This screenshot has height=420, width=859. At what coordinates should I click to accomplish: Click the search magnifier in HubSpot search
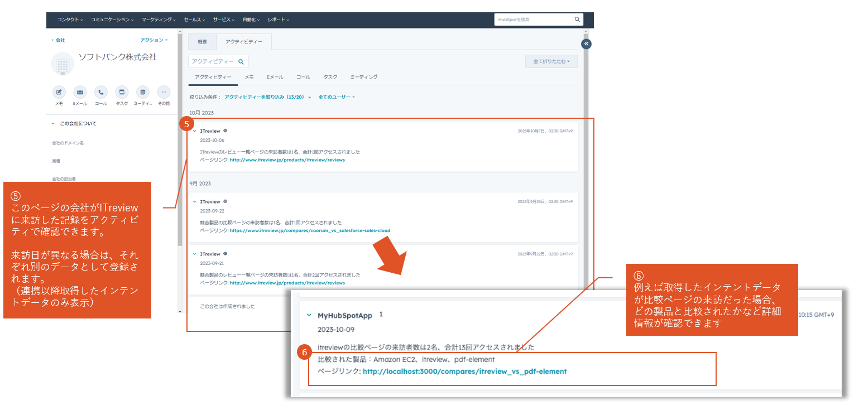click(x=577, y=20)
